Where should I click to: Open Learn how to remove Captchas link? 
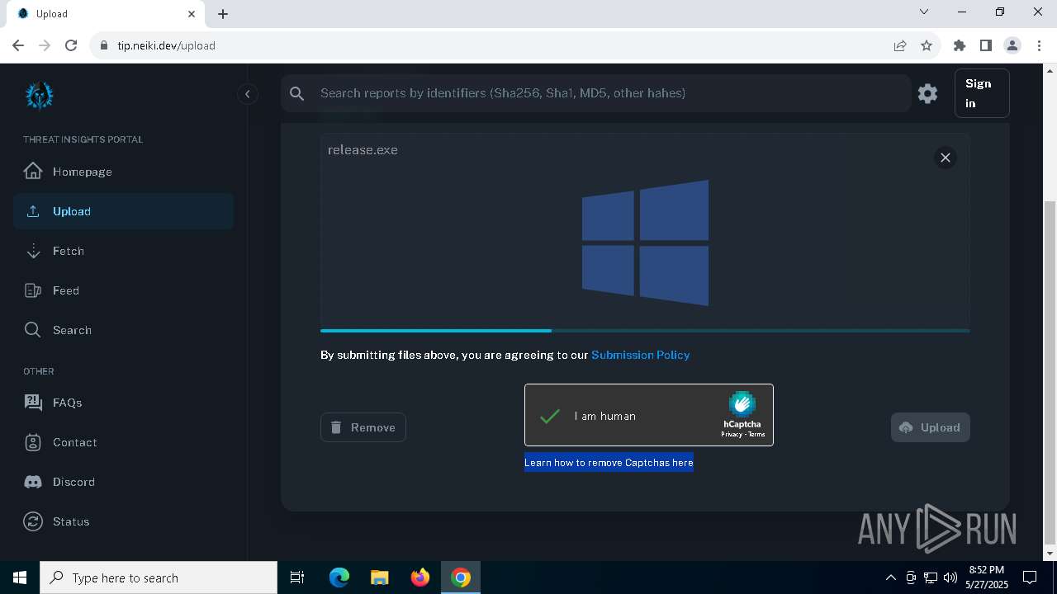pos(609,463)
